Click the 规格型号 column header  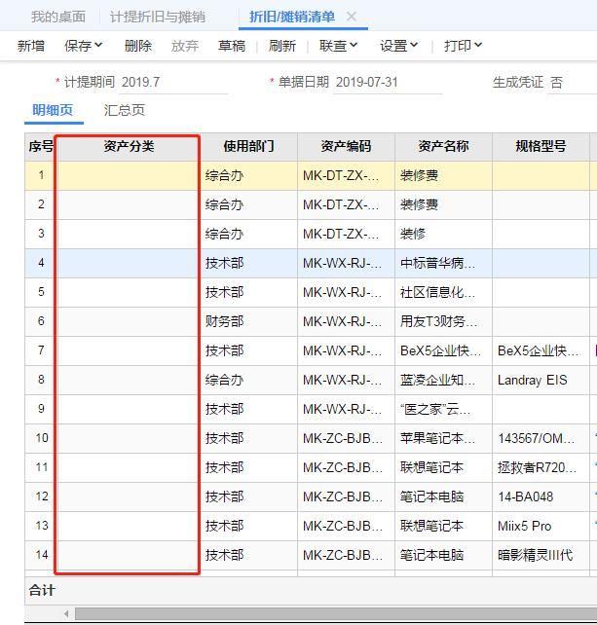[541, 146]
